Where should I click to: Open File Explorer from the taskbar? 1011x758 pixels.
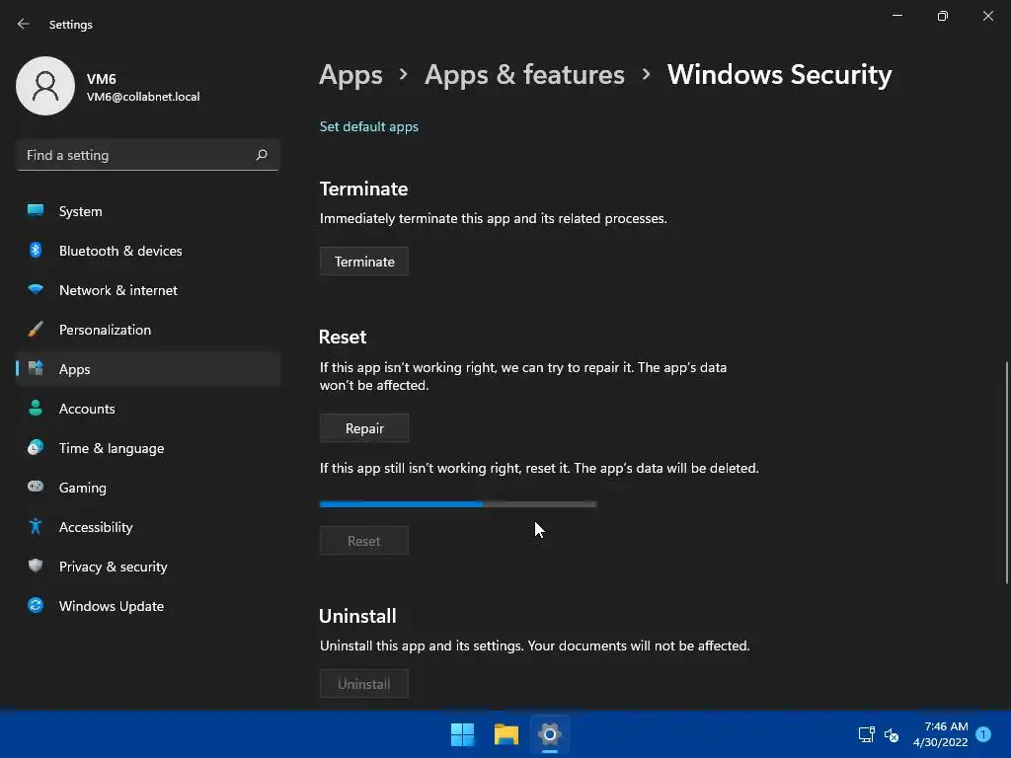506,734
